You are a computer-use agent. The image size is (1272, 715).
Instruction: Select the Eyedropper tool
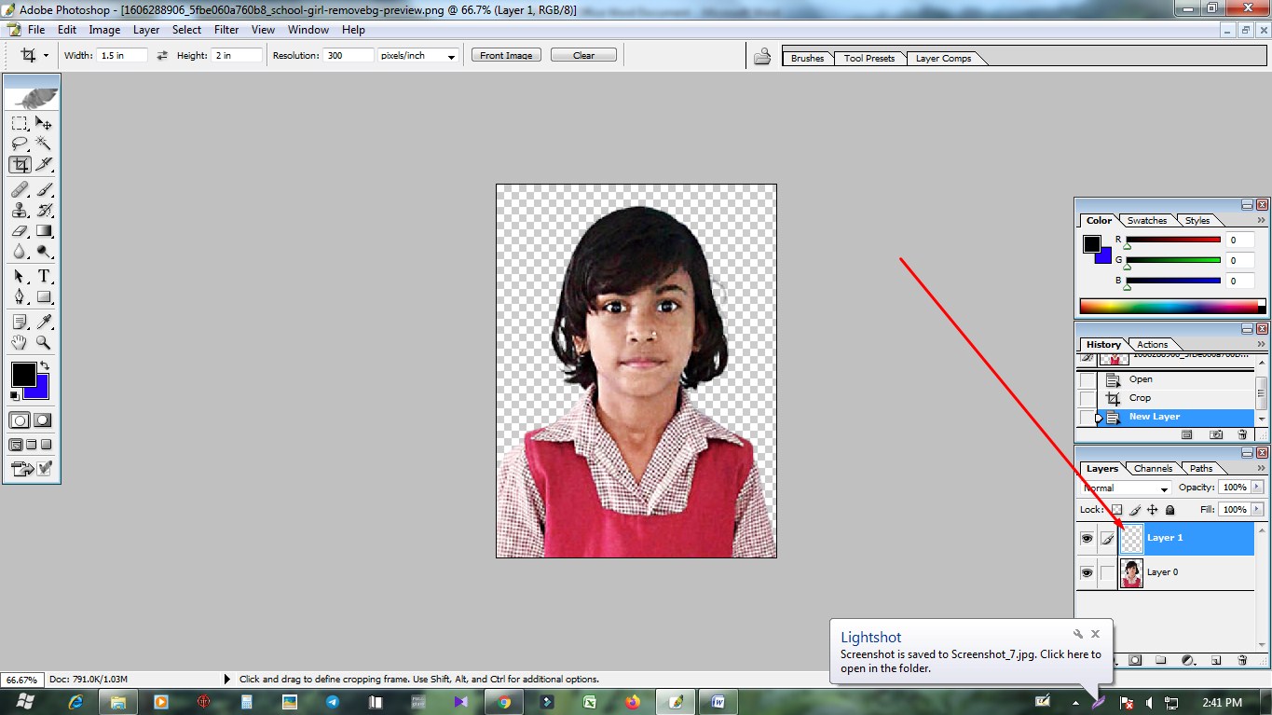tap(44, 322)
